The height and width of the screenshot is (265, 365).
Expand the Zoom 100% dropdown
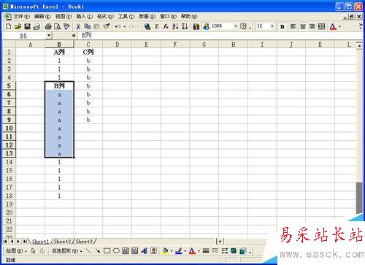pyautogui.click(x=236, y=26)
